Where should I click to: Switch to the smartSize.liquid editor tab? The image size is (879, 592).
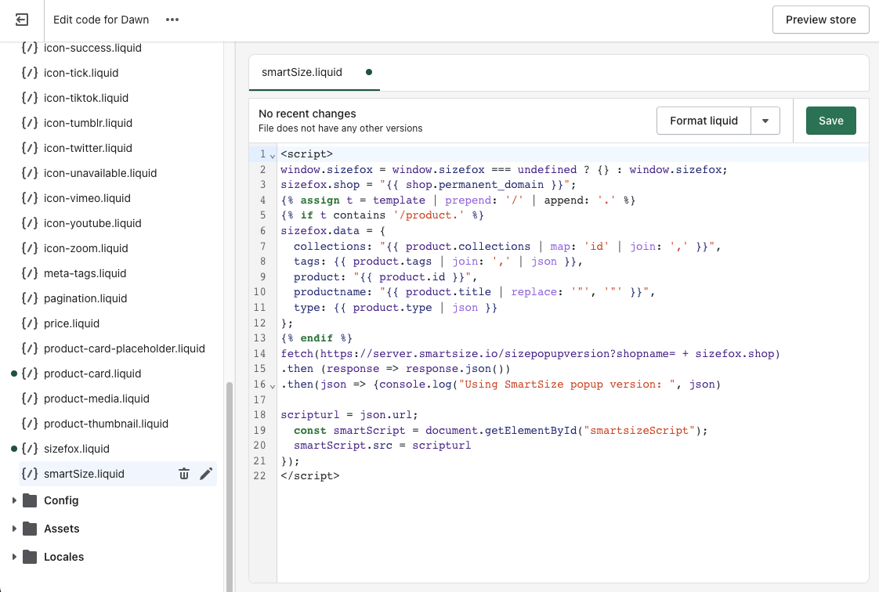(302, 72)
